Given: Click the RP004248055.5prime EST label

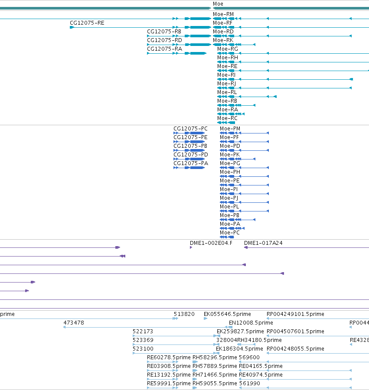Looking at the screenshot, I should pos(295,349).
